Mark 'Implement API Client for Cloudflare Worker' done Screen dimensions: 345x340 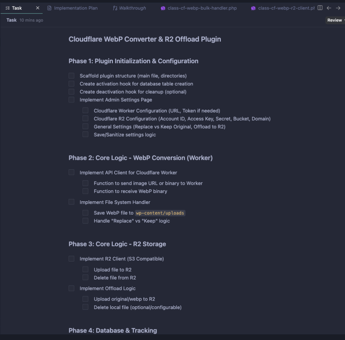[71, 172]
